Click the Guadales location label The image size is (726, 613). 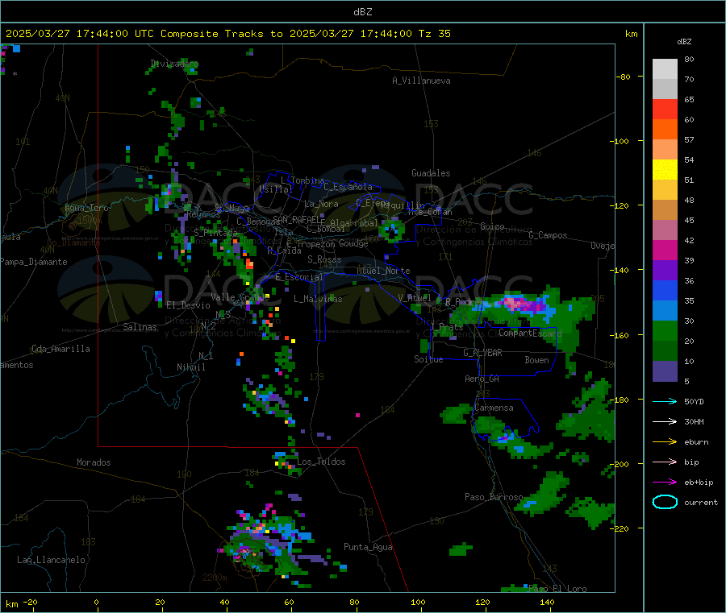coord(431,173)
